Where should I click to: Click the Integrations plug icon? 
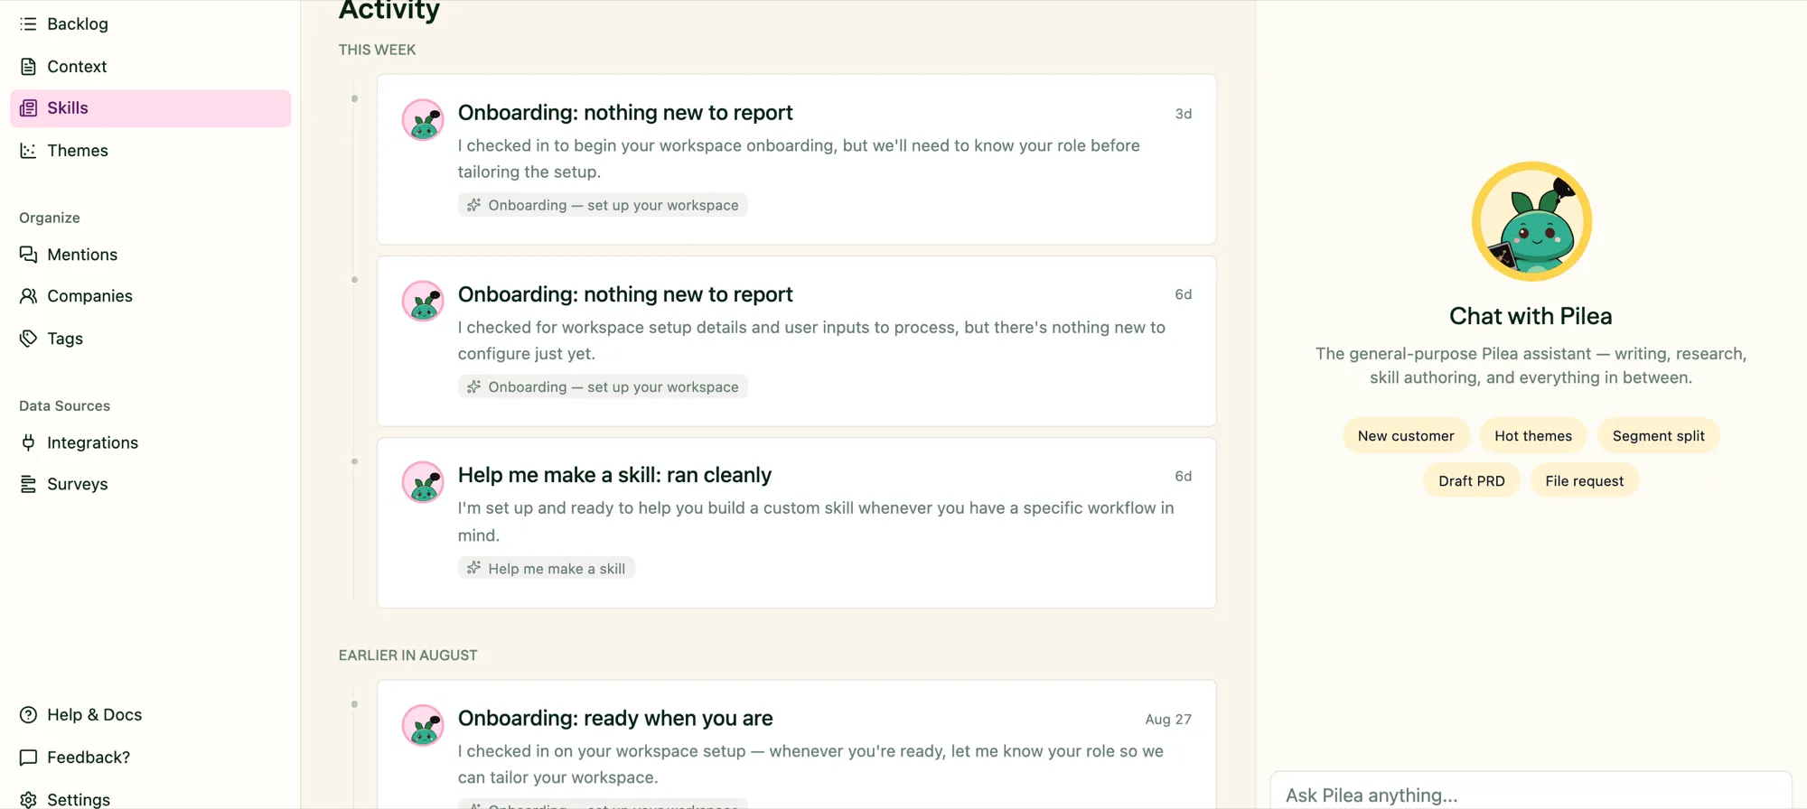(28, 442)
